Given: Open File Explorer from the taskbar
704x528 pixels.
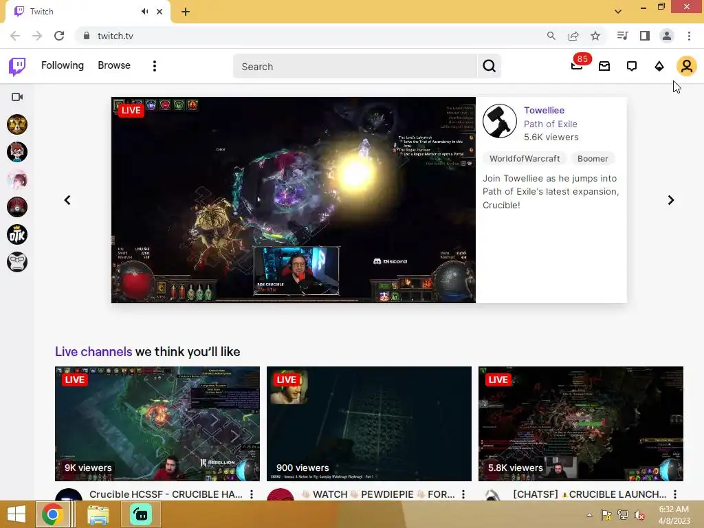Looking at the screenshot, I should (98, 515).
